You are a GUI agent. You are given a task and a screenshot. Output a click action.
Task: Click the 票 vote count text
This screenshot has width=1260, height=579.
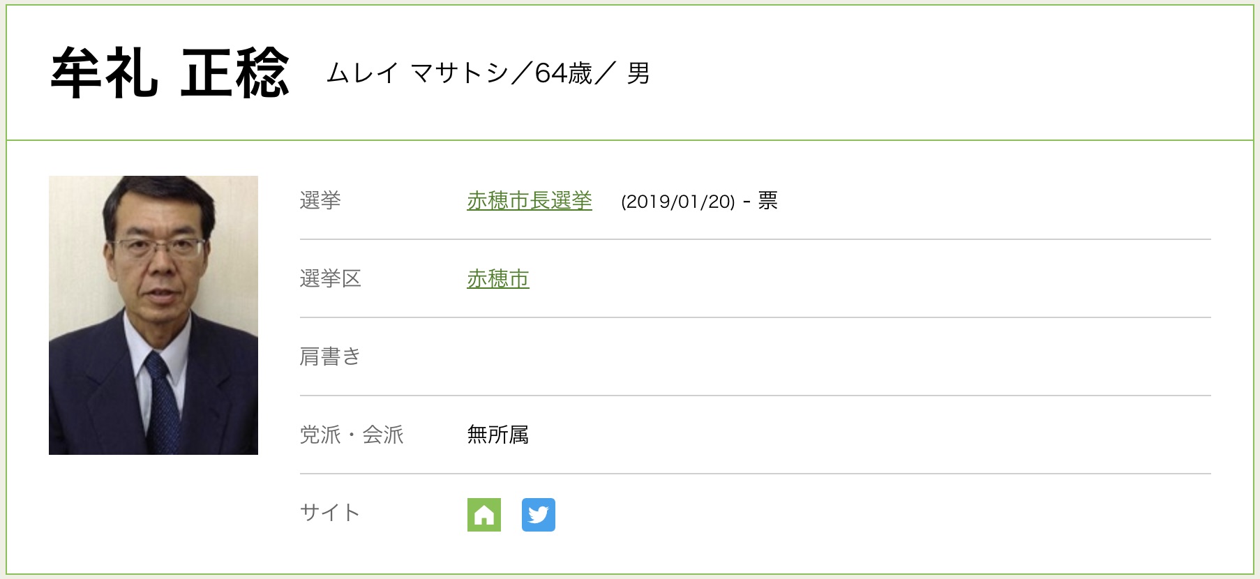point(767,201)
